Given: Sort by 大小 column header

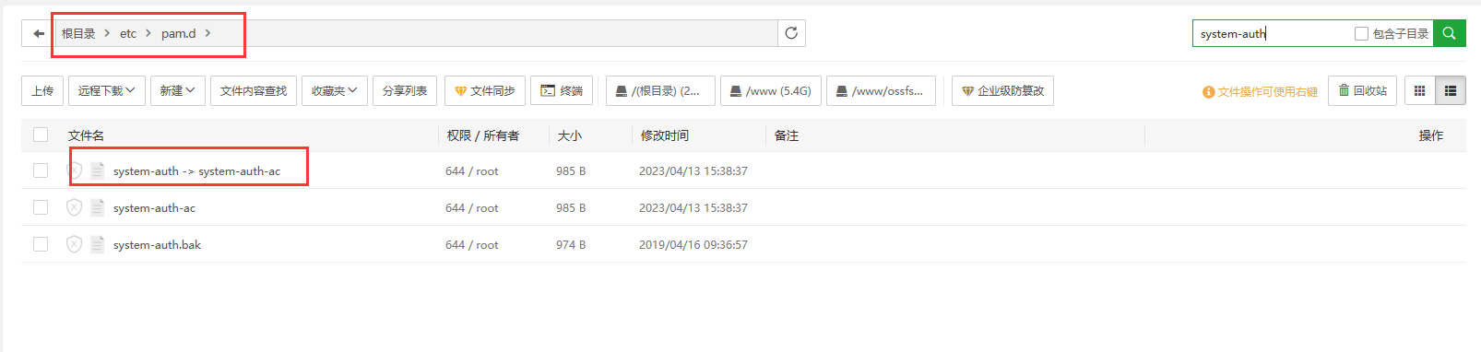Looking at the screenshot, I should tap(570, 135).
